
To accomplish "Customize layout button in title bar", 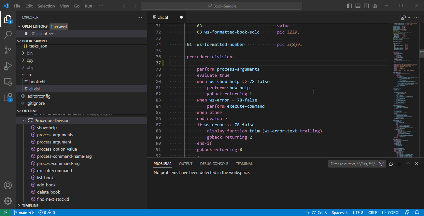I will tap(375, 6).
